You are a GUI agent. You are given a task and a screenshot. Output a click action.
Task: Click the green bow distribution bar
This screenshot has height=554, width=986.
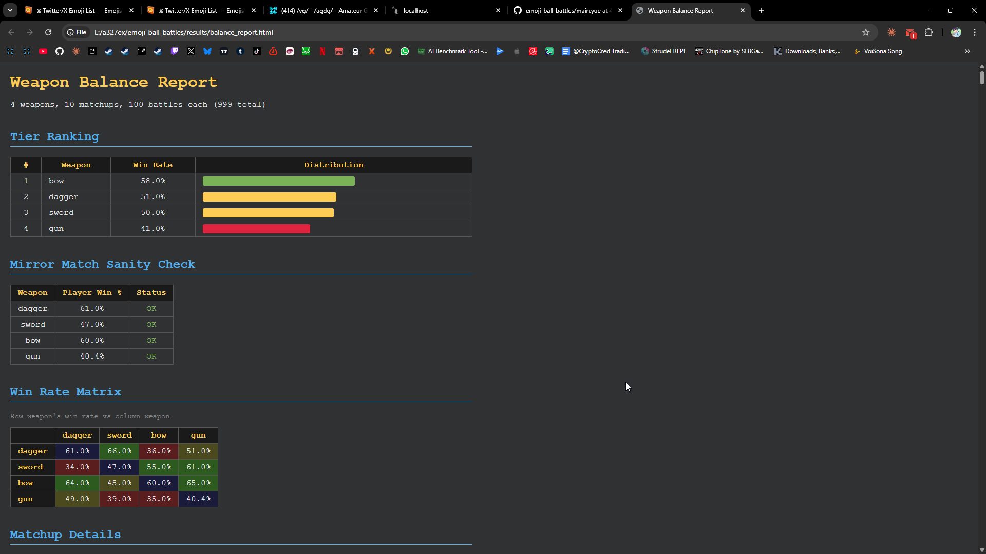[x=278, y=181]
